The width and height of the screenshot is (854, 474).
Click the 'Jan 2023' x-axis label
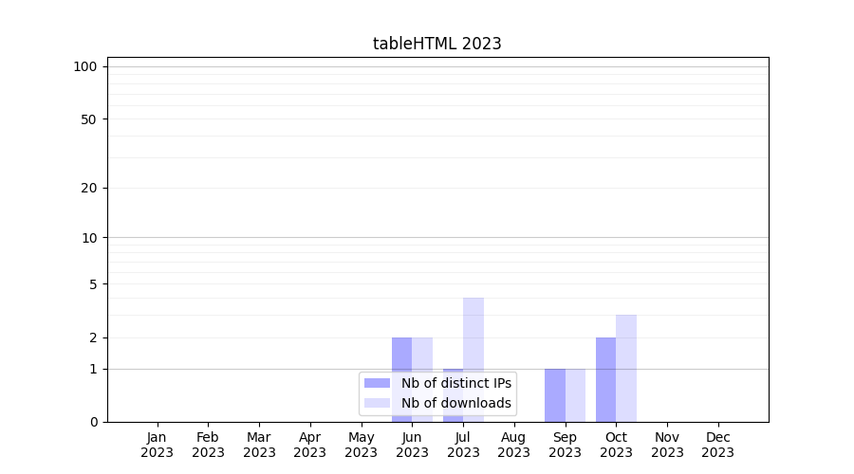pyautogui.click(x=157, y=445)
